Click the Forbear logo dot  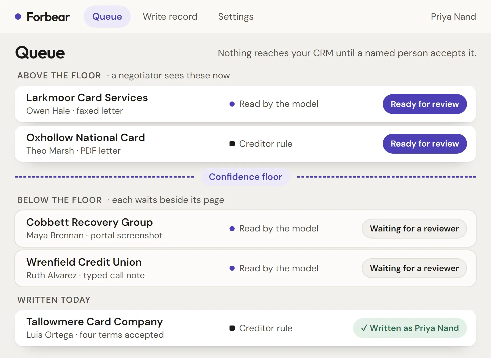(18, 17)
